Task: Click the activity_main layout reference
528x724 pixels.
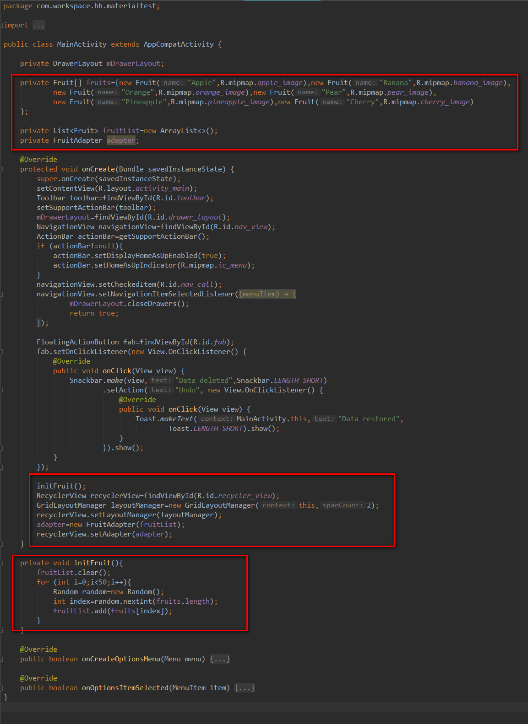Action: point(162,188)
